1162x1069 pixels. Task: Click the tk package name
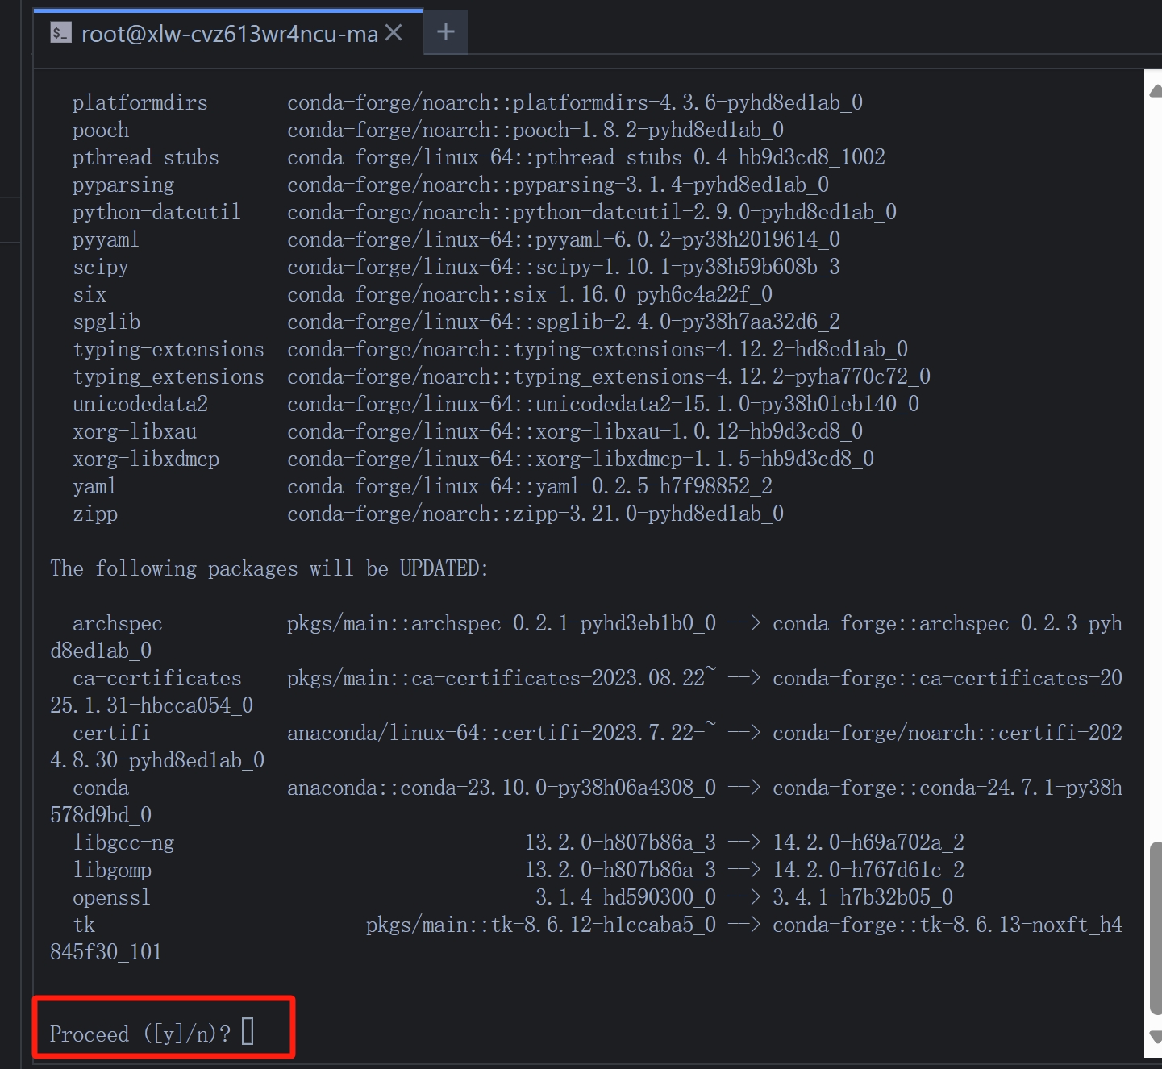click(x=84, y=925)
